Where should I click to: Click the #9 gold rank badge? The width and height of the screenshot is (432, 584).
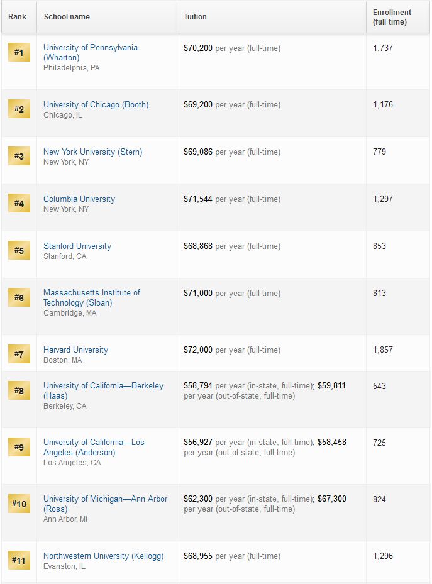19,447
